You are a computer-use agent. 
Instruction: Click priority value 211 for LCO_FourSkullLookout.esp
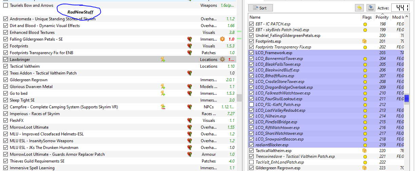click(x=382, y=99)
